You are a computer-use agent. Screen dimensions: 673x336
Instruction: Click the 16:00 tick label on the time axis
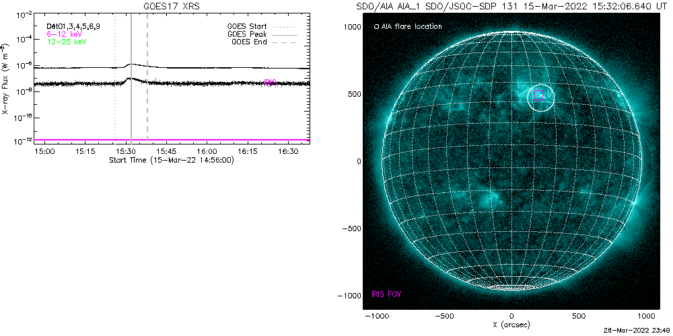point(207,152)
